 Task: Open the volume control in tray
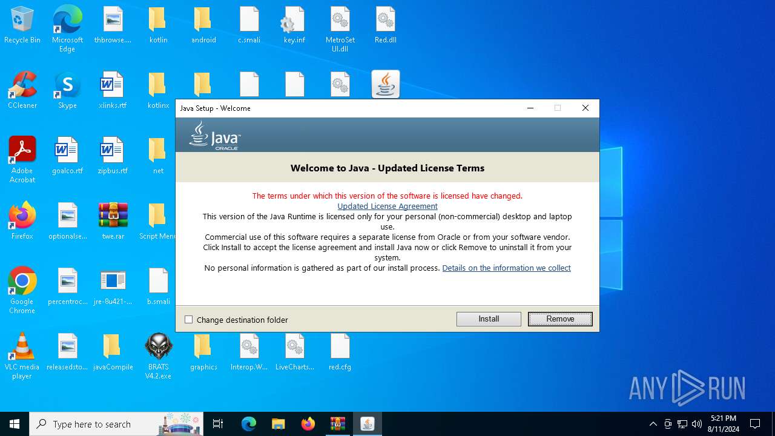pyautogui.click(x=696, y=424)
